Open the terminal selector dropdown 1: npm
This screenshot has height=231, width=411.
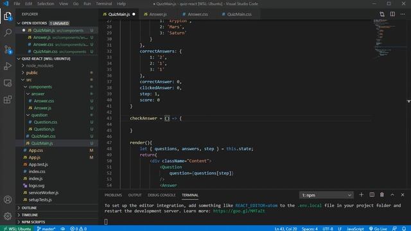tap(326, 195)
